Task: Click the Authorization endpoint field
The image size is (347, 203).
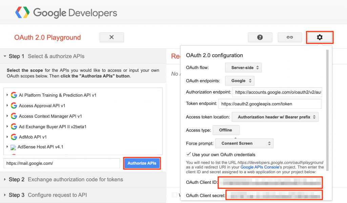Action: [x=277, y=92]
